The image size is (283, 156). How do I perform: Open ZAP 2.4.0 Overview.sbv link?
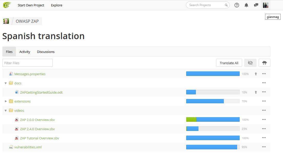click(37, 129)
